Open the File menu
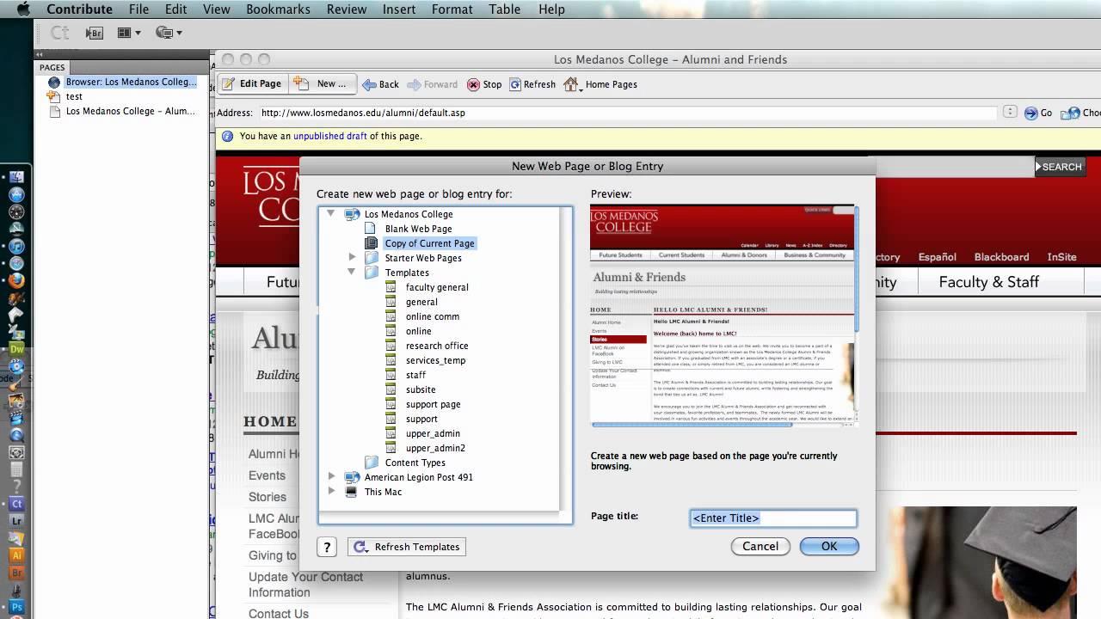Viewport: 1101px width, 619px height. coord(138,9)
